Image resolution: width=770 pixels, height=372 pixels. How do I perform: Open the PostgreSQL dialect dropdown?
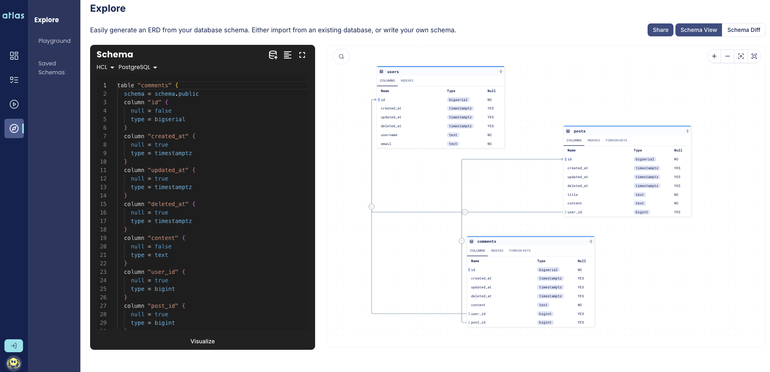137,67
